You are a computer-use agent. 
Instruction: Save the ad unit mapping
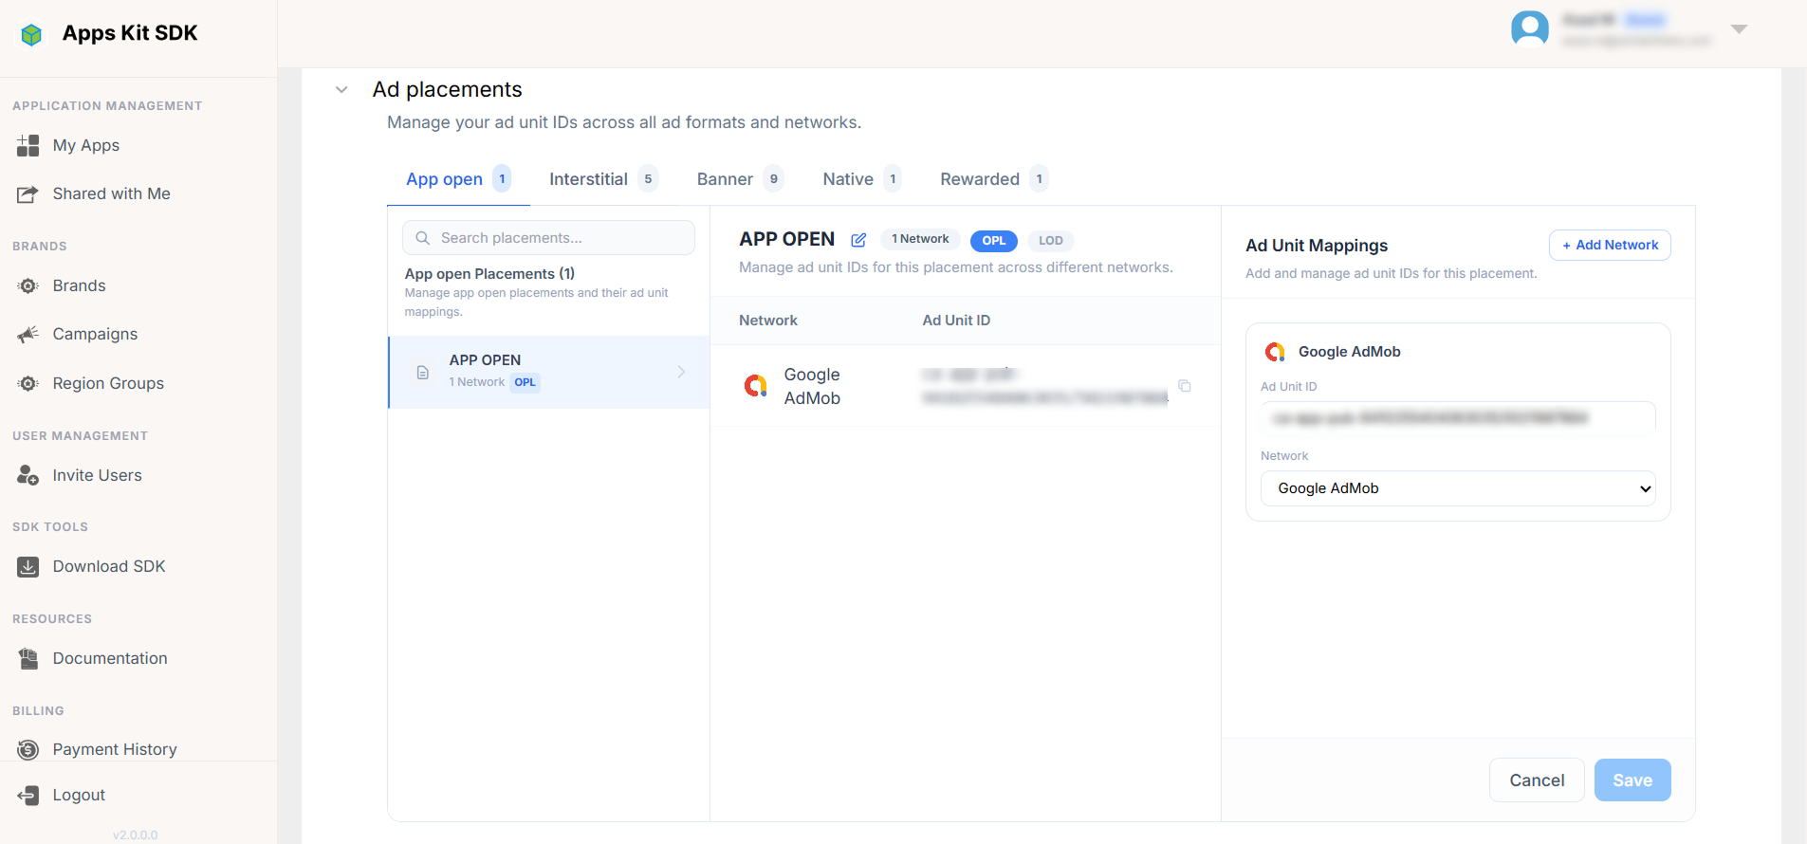click(1632, 780)
